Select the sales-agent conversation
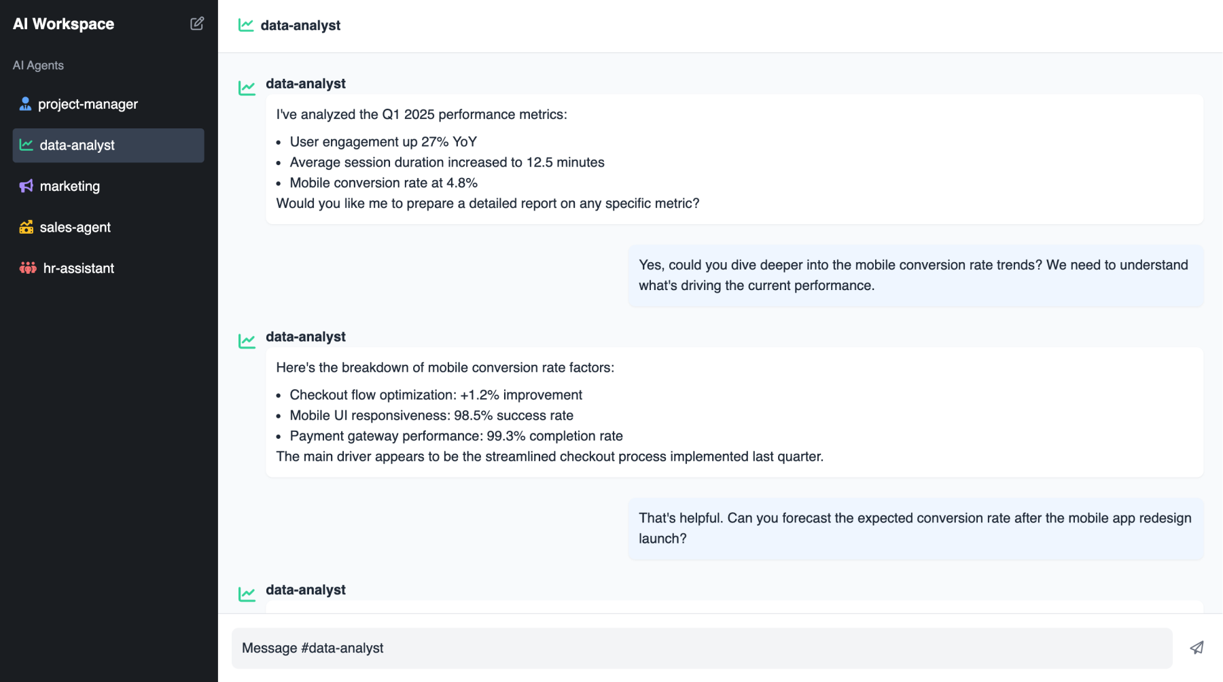The image size is (1223, 682). click(x=75, y=228)
